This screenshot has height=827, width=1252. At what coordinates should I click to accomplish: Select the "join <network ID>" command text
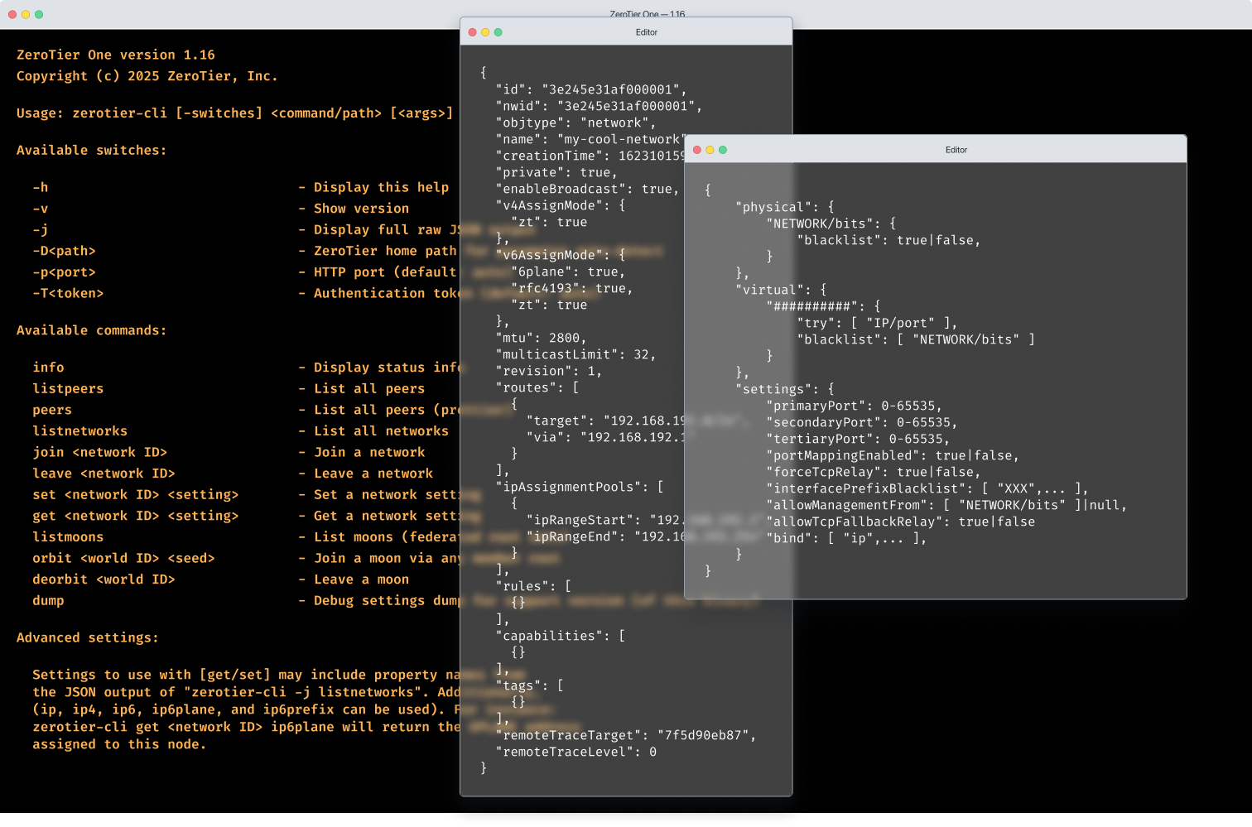coord(99,452)
